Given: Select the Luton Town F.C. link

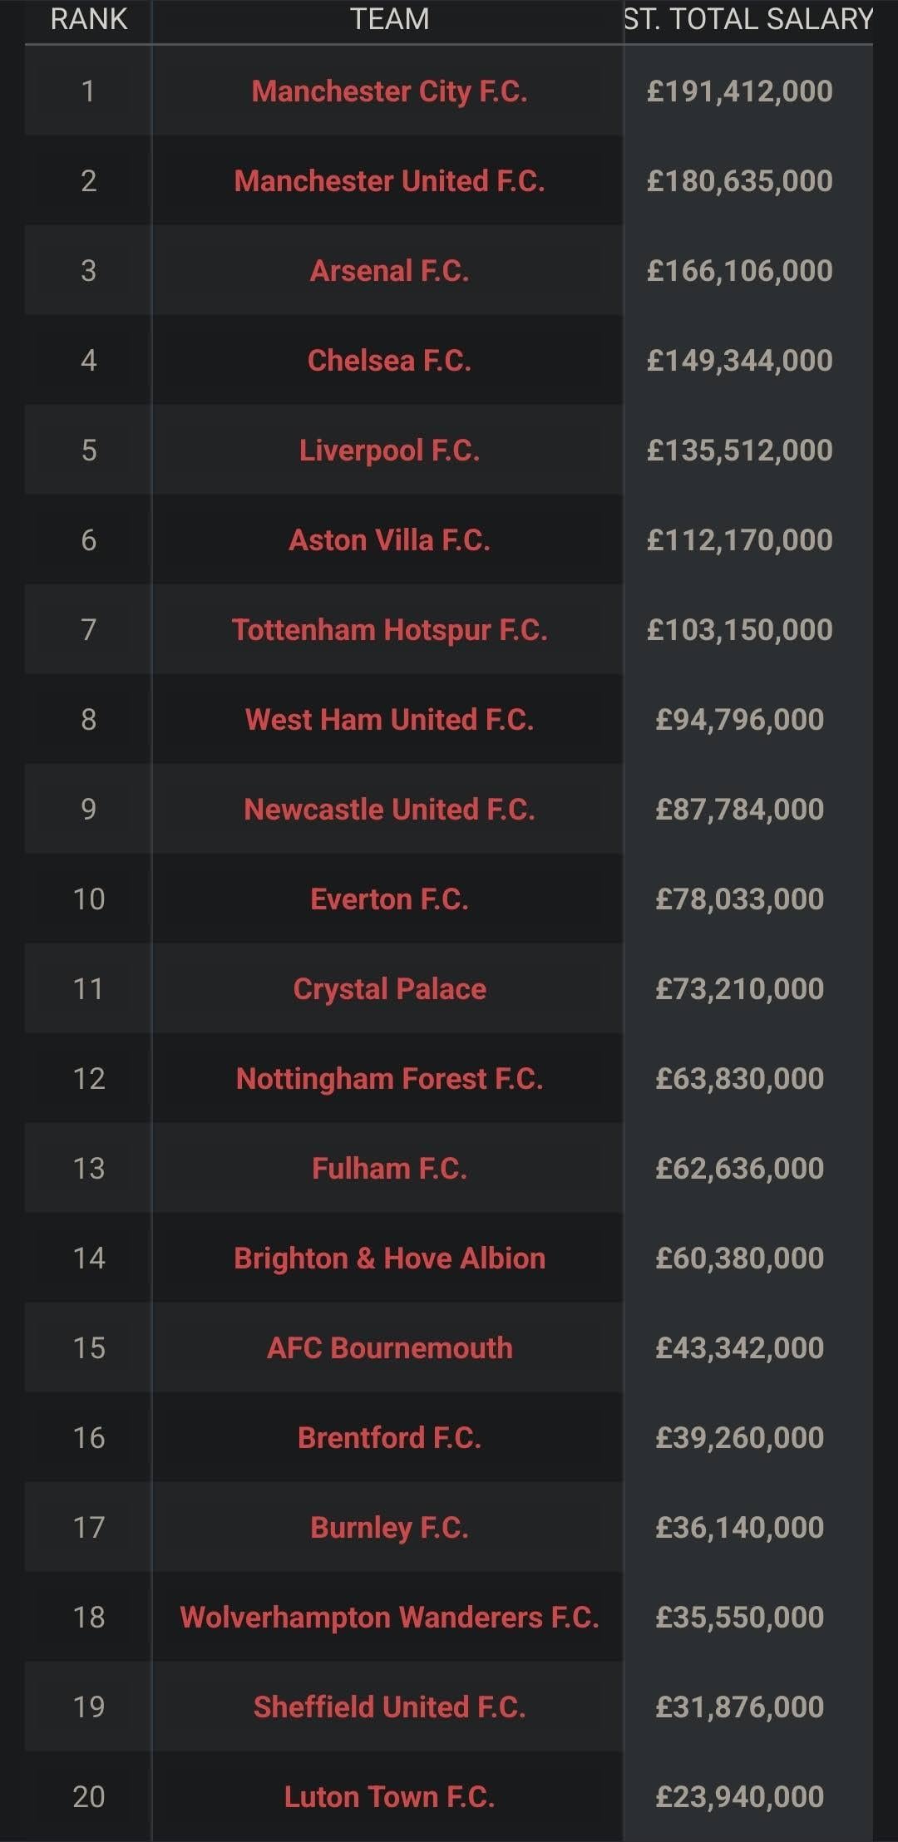Looking at the screenshot, I should [x=389, y=1797].
